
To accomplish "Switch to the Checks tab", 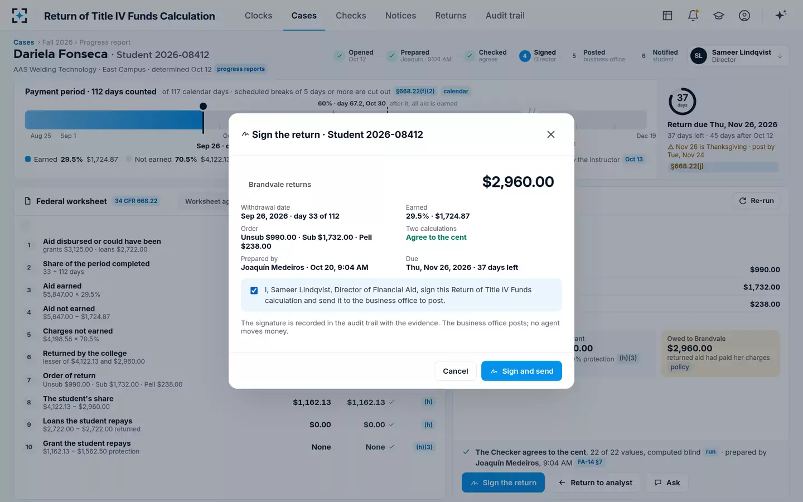I will click(351, 16).
